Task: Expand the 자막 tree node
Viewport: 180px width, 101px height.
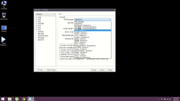Action: 37,26
